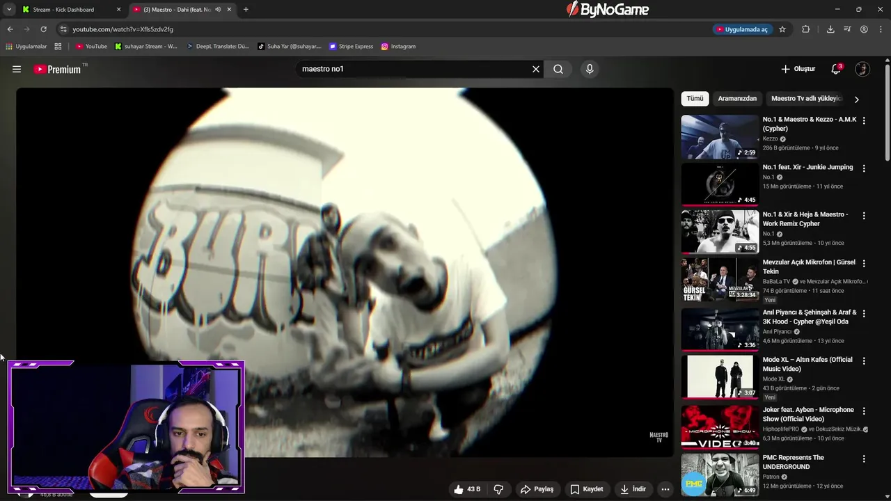The height and width of the screenshot is (501, 891).
Task: Open the Cypher @Yeşil Oda thumbnail
Action: coord(720,329)
